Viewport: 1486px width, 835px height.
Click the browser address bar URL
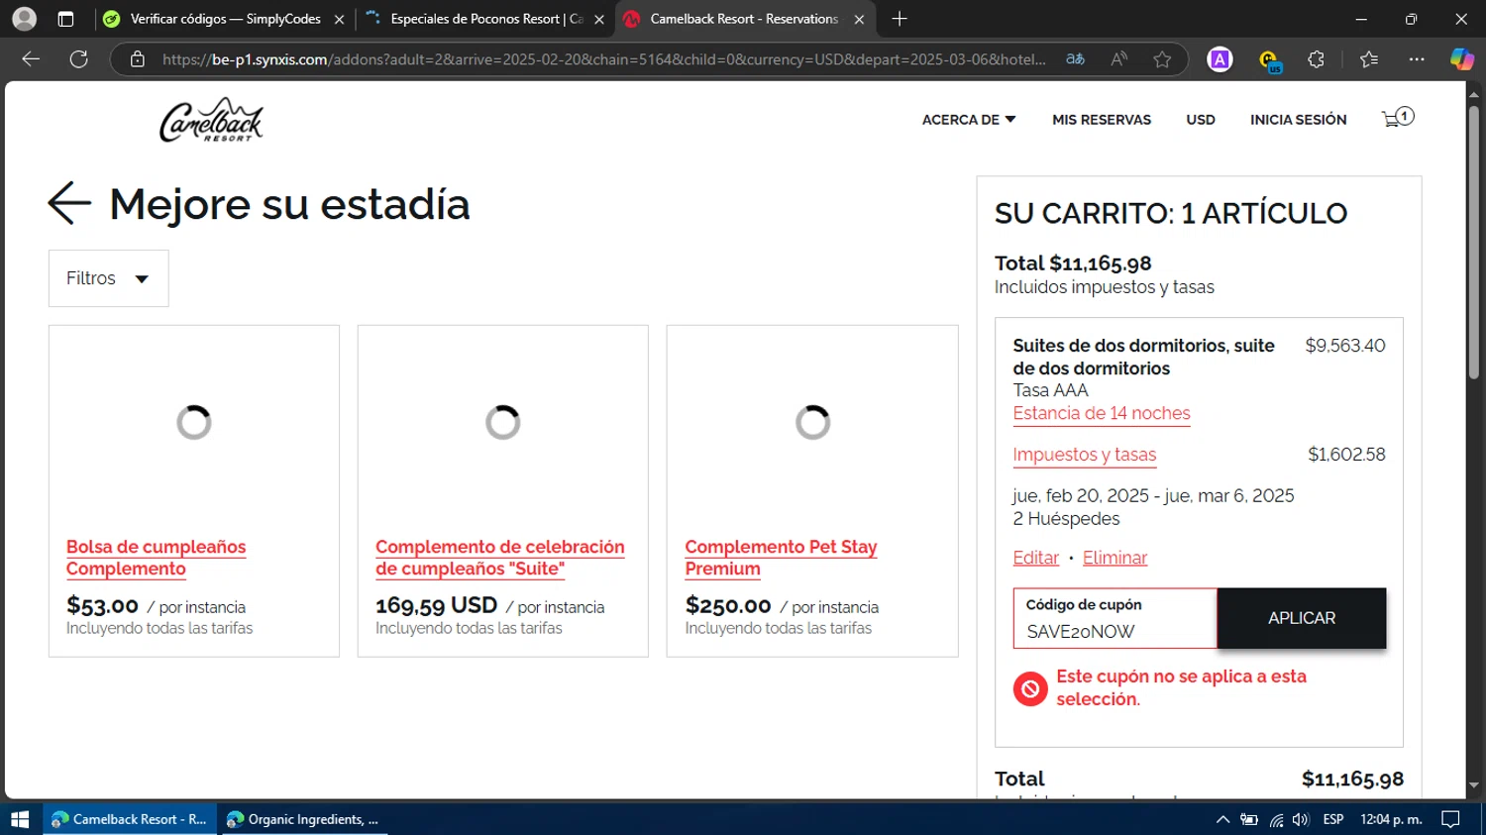click(603, 59)
